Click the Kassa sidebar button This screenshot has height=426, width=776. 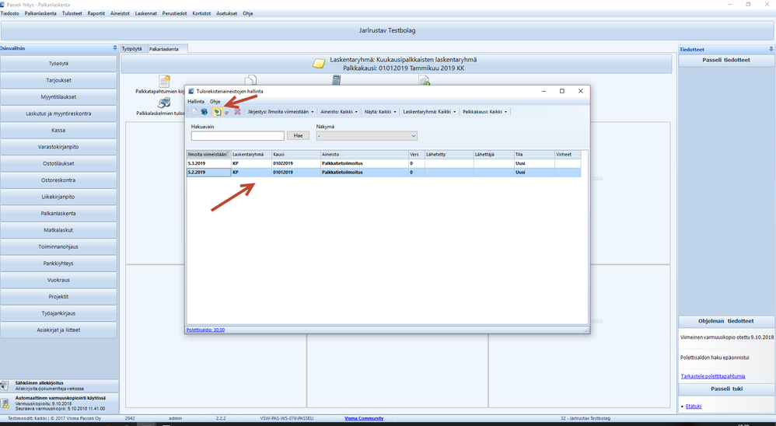pyautogui.click(x=58, y=130)
